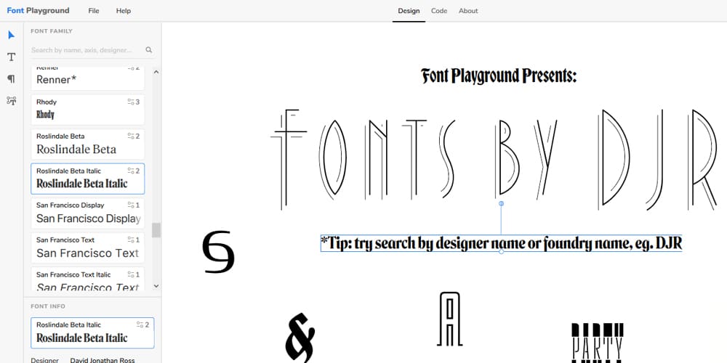Select the Rhody font card

pos(88,110)
